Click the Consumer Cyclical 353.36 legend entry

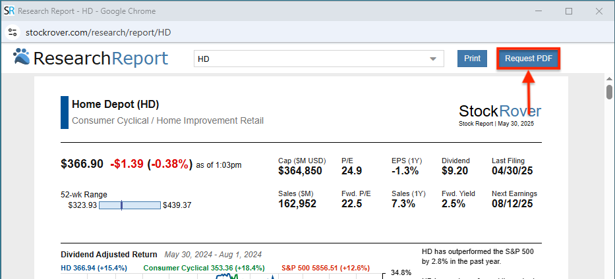coord(204,268)
